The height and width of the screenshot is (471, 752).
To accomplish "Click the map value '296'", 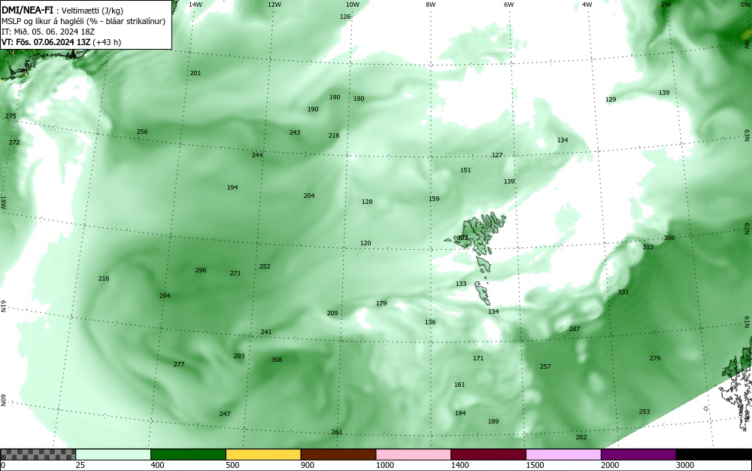I will tap(201, 271).
